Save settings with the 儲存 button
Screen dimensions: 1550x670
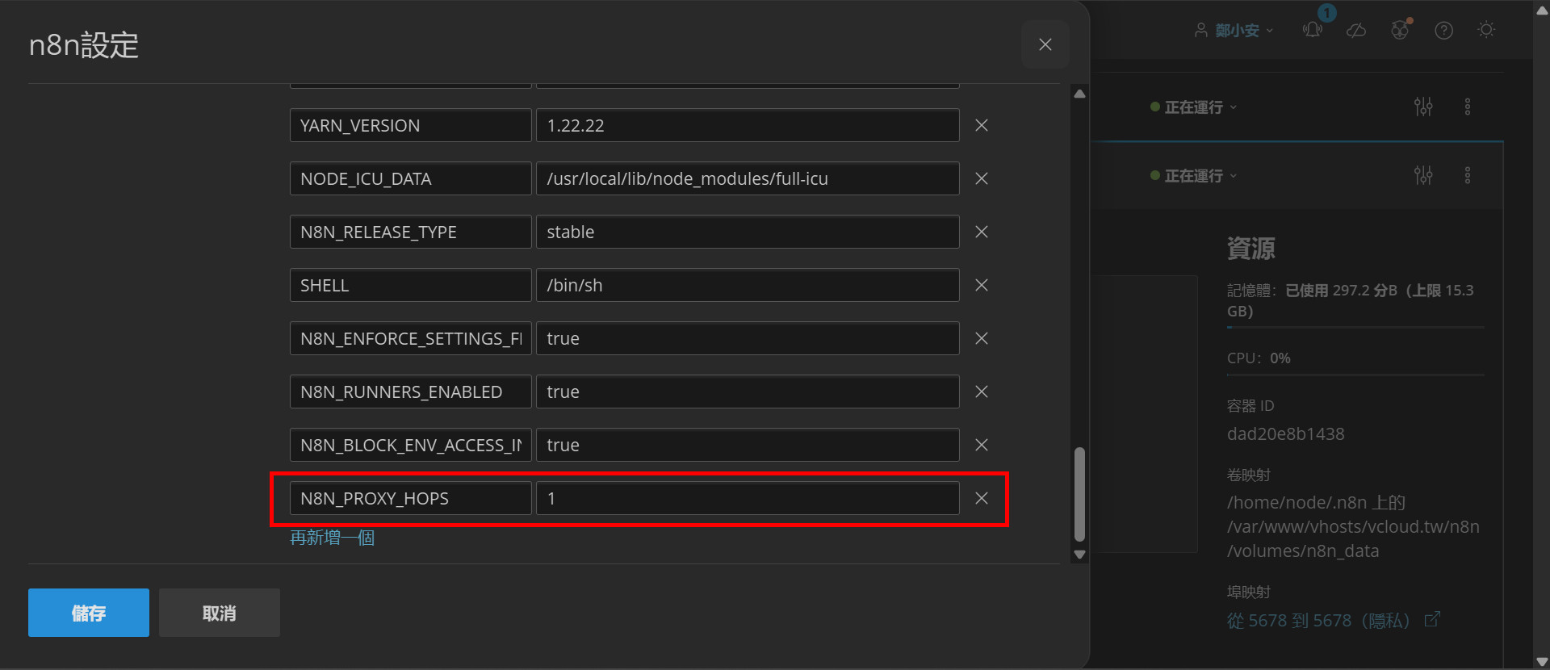tap(89, 613)
